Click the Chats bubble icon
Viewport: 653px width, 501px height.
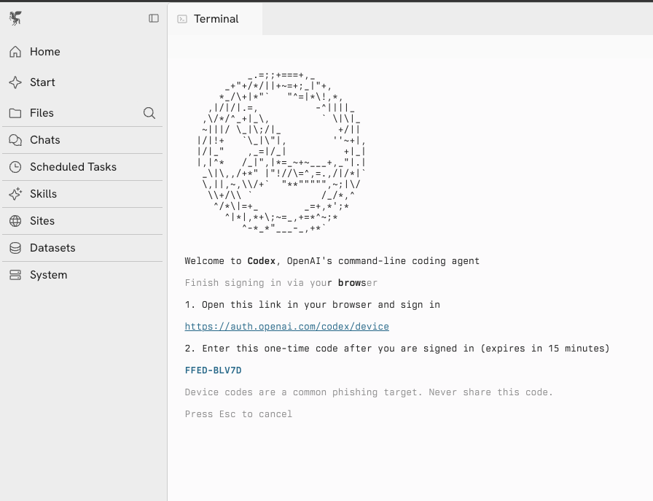[15, 140]
